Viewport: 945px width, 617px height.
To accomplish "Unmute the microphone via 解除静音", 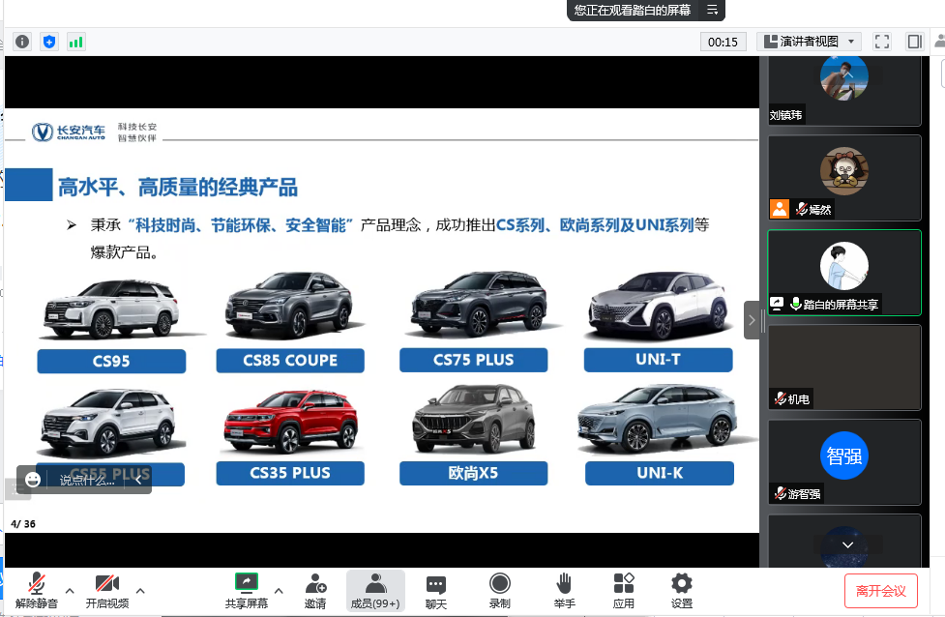I will click(x=37, y=590).
